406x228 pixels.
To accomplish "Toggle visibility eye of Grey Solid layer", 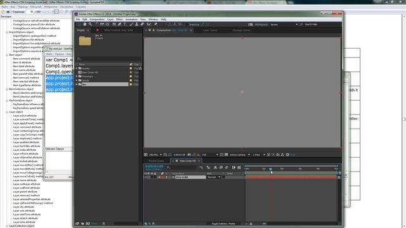I will tap(145, 177).
